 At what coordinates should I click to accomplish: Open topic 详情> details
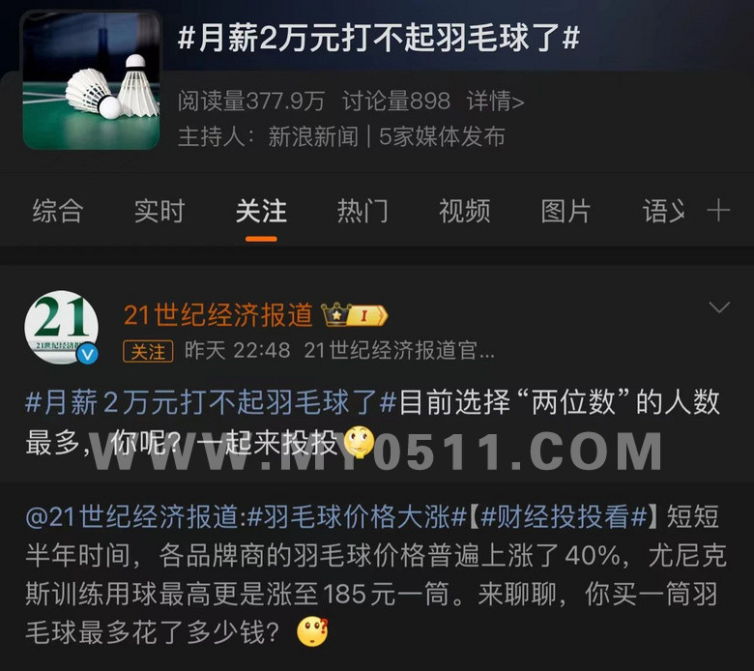(495, 101)
